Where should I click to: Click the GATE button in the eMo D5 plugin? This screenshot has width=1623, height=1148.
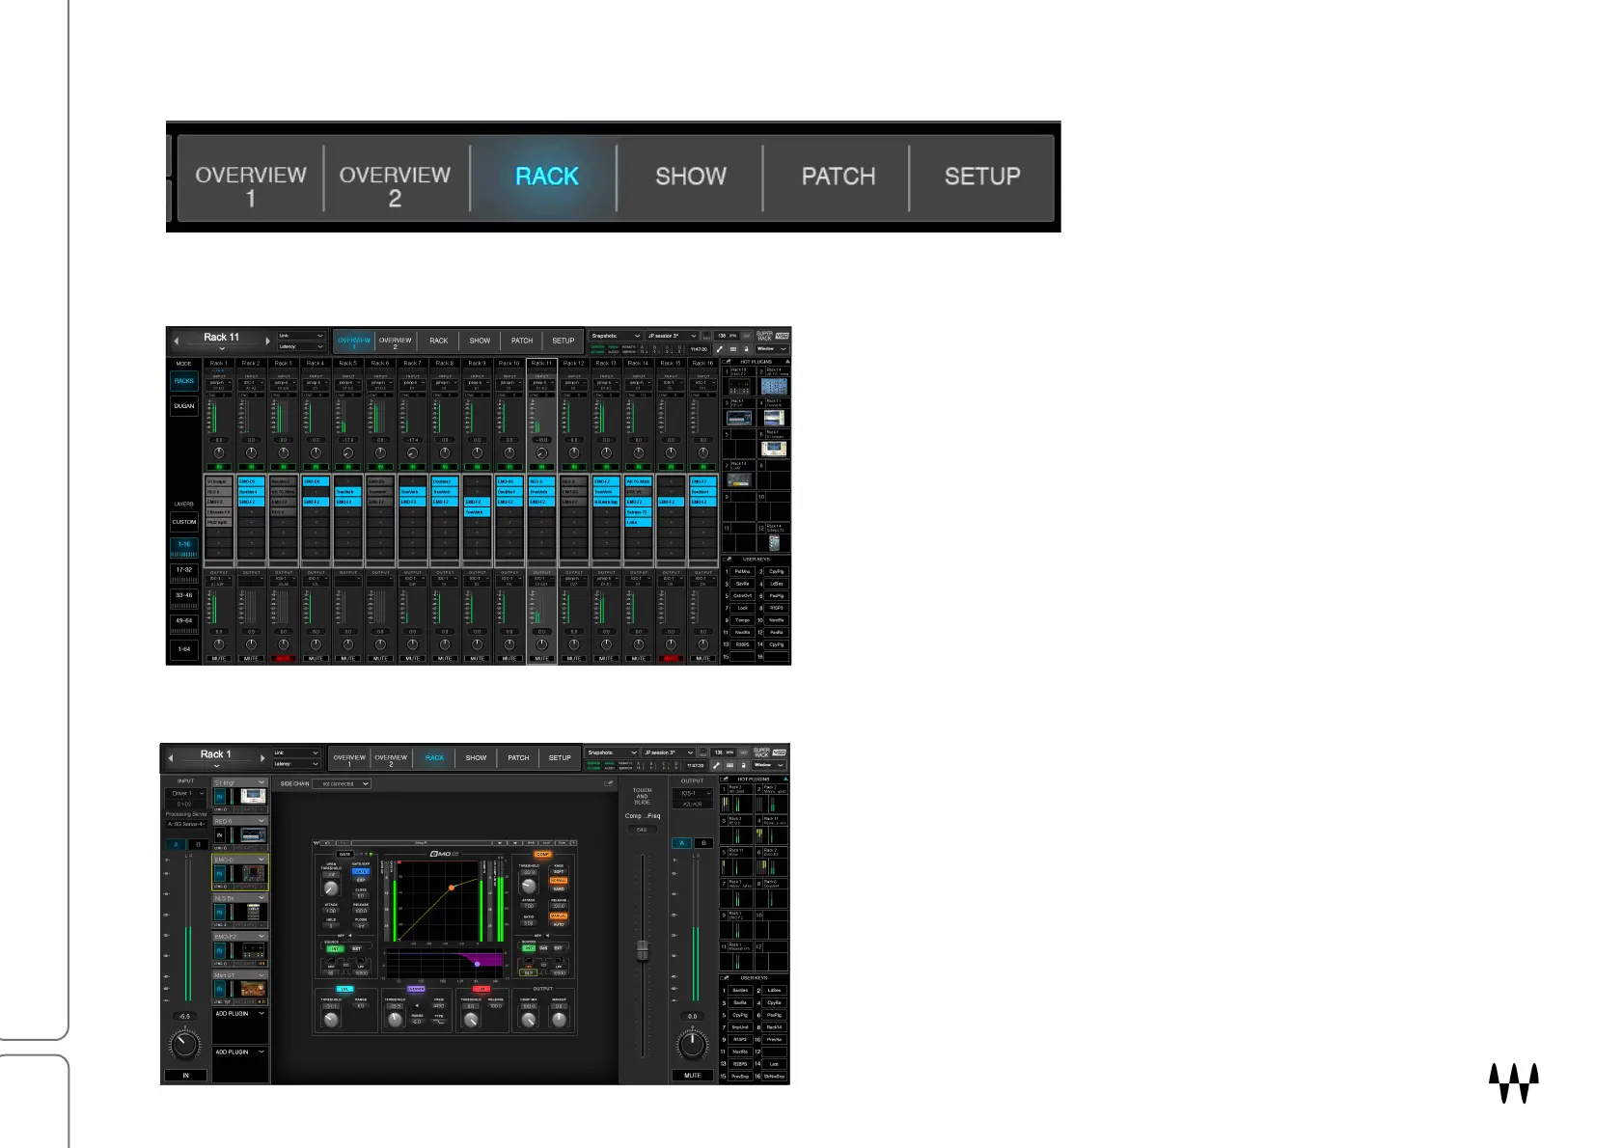coord(344,855)
